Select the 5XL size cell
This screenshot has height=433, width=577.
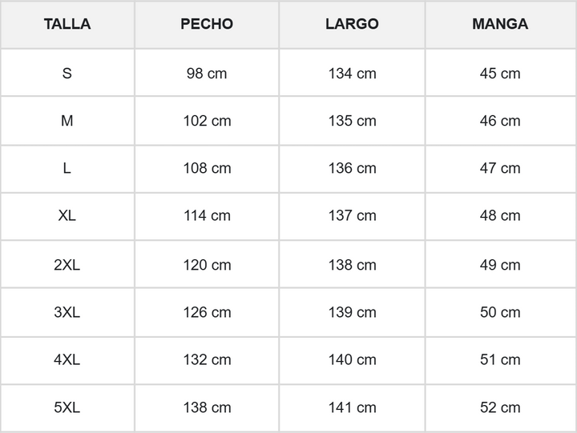pos(67,407)
